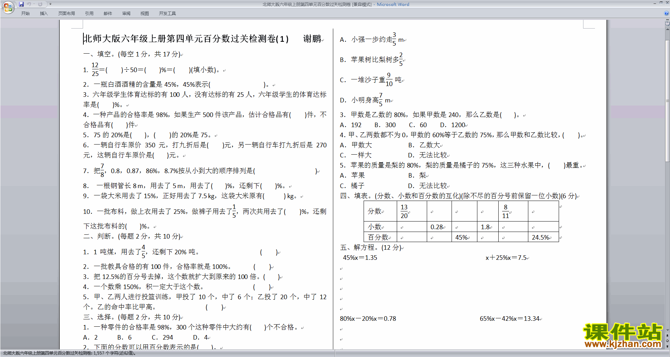Click the 百分数 row header cell
Image resolution: width=670 pixels, height=357 pixels.
[x=380, y=237]
